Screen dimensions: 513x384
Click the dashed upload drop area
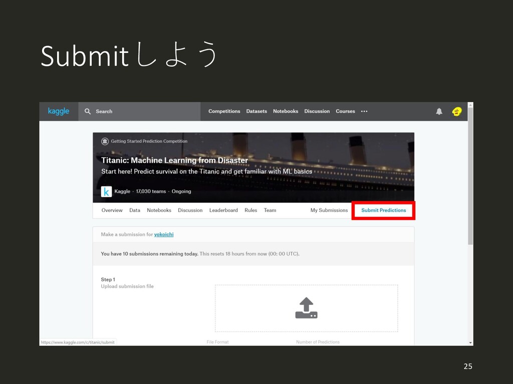pos(306,308)
